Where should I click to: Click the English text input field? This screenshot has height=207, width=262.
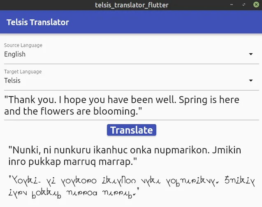(x=132, y=106)
